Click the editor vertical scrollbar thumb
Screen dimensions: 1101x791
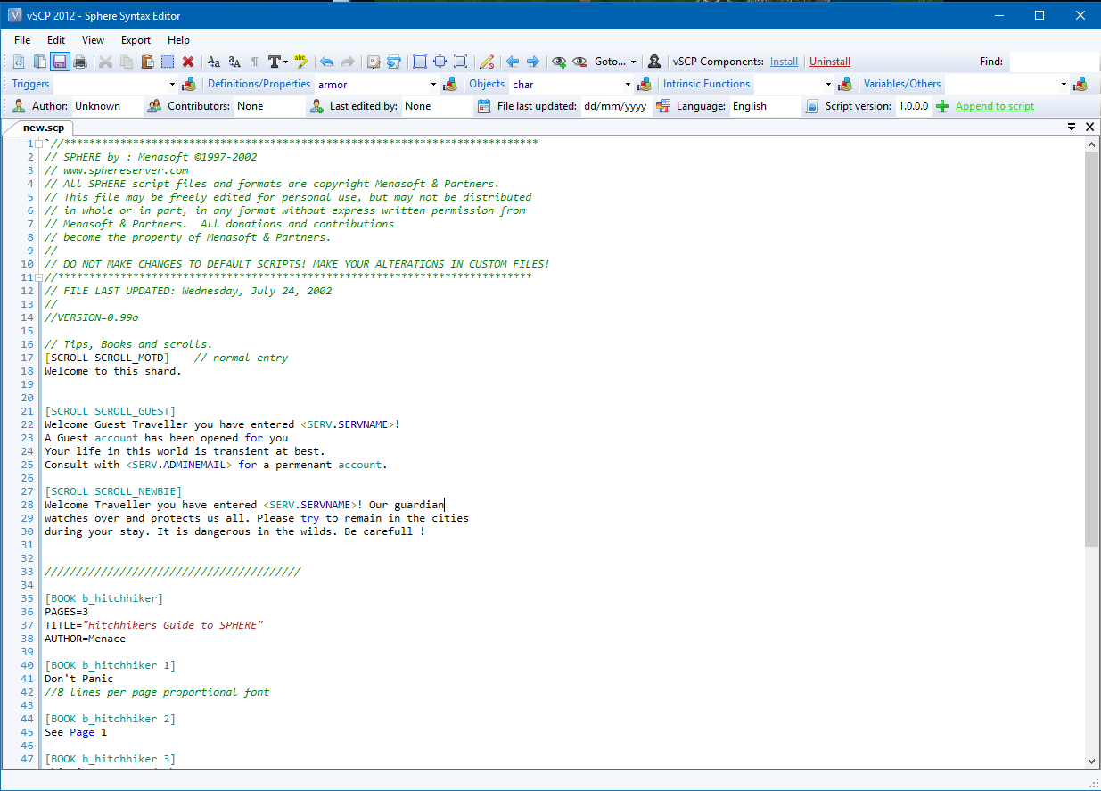[1091, 348]
